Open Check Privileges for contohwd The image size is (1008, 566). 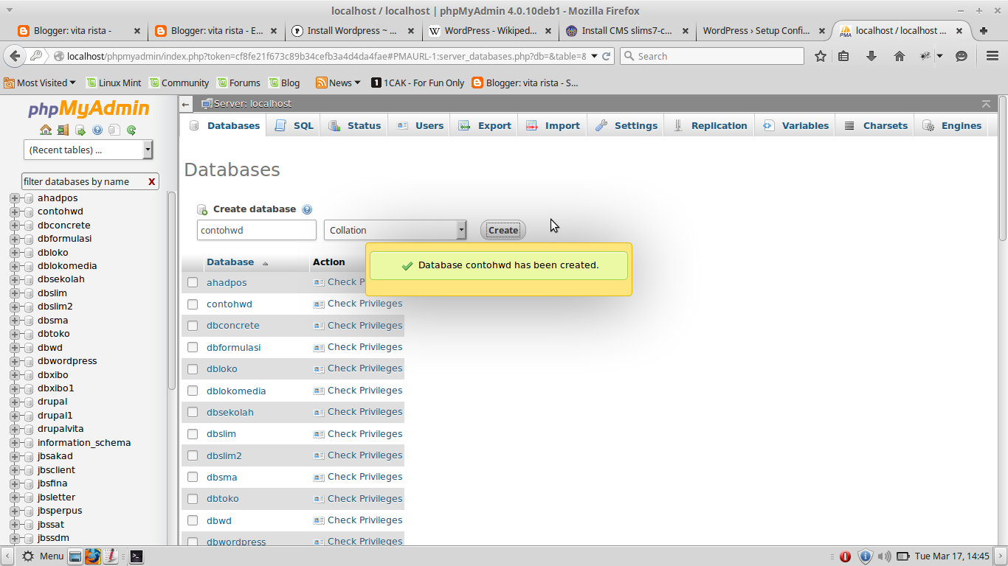pos(365,304)
